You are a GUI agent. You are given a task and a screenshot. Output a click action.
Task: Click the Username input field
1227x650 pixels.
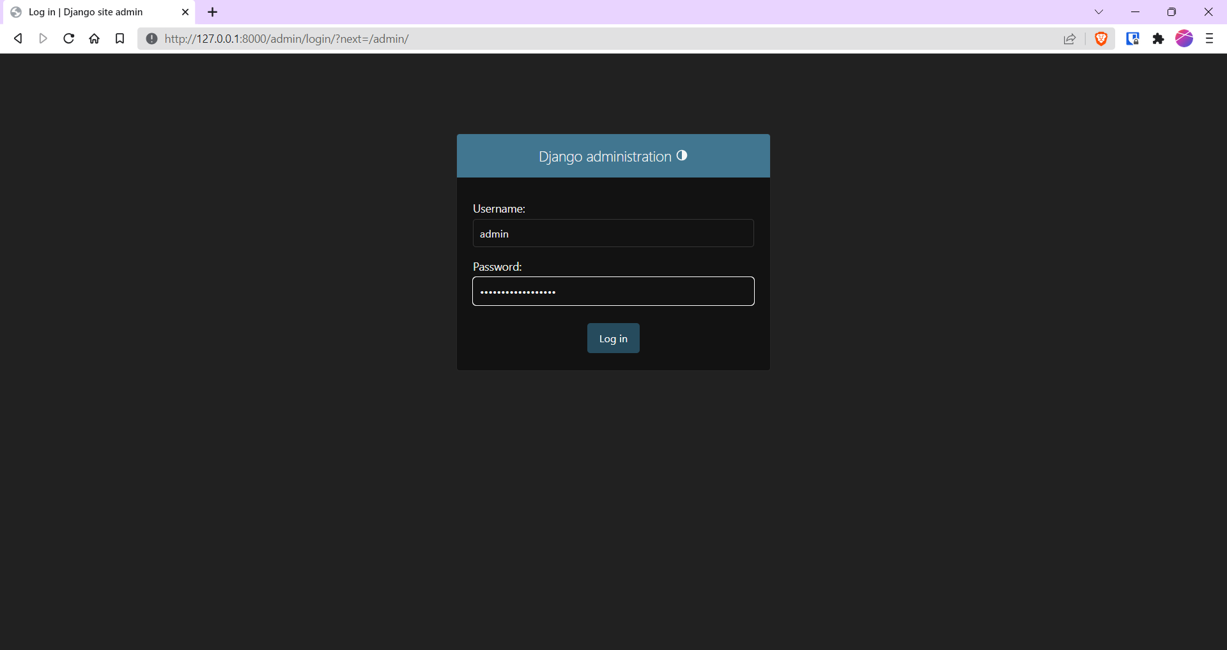coord(613,233)
